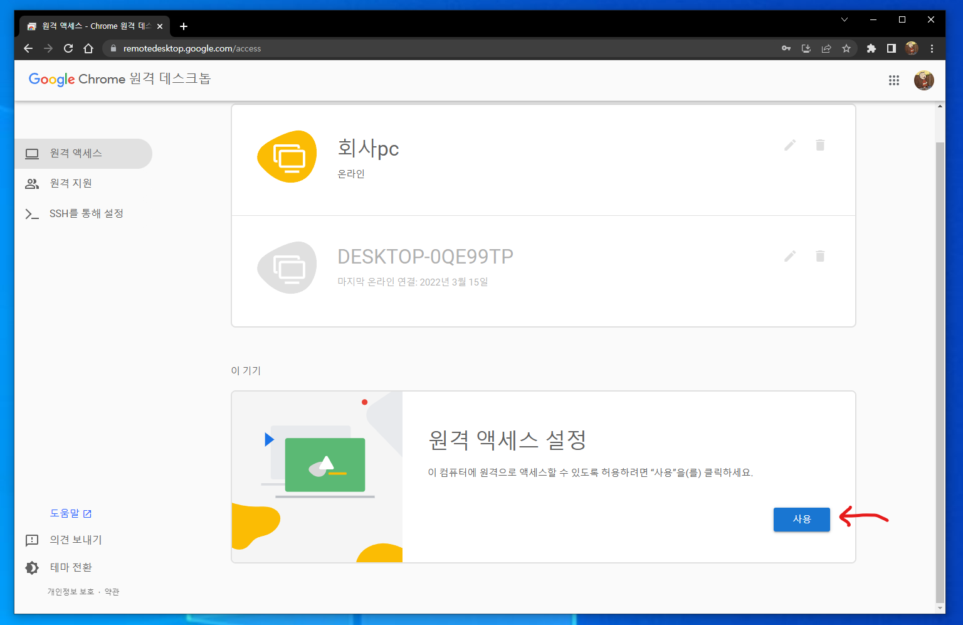Open a new tab with plus button
The image size is (963, 625).
184,26
